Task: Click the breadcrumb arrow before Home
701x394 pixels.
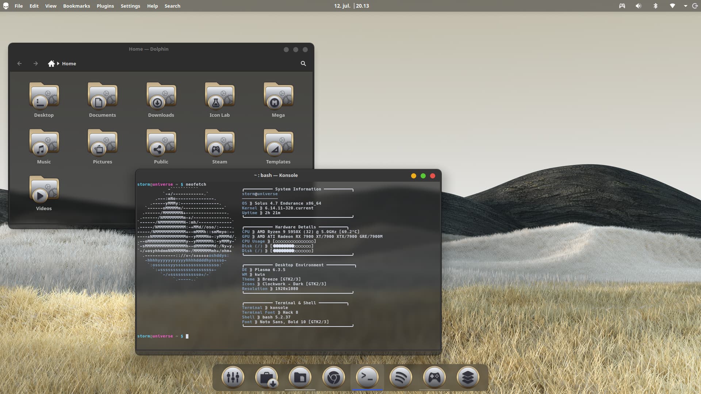Action: (58, 63)
